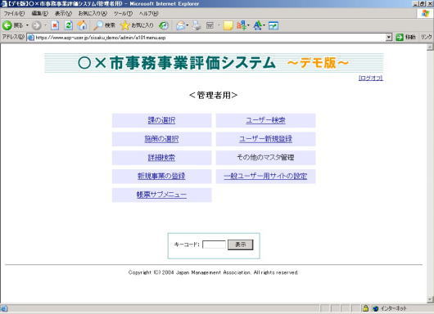Open 新規事業の登録 link
Screen dimensions: 434x314
(x=161, y=176)
